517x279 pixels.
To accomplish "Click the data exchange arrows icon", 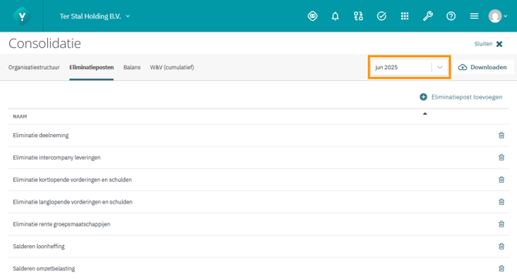I will click(x=358, y=16).
